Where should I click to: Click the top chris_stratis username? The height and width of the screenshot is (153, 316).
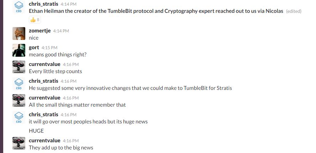tap(43, 4)
